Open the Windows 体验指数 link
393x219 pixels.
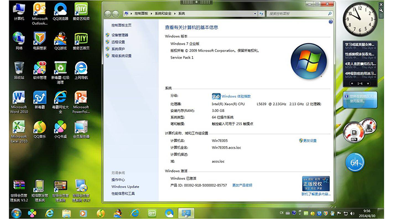tap(236, 96)
